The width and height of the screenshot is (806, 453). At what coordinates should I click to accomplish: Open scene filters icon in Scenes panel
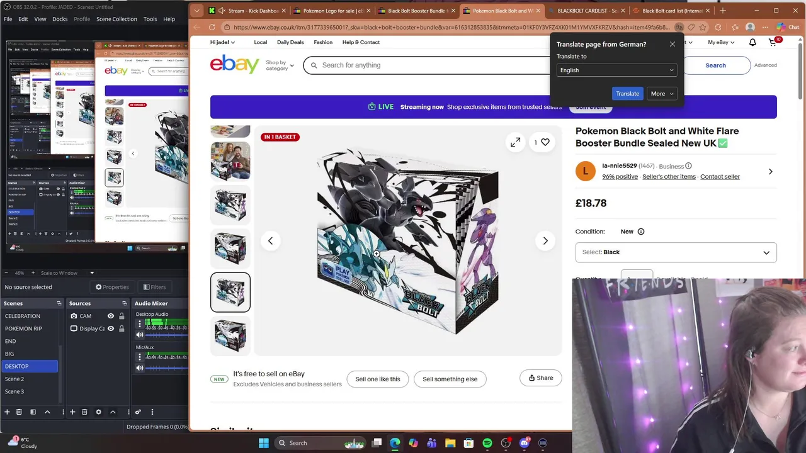(x=33, y=412)
